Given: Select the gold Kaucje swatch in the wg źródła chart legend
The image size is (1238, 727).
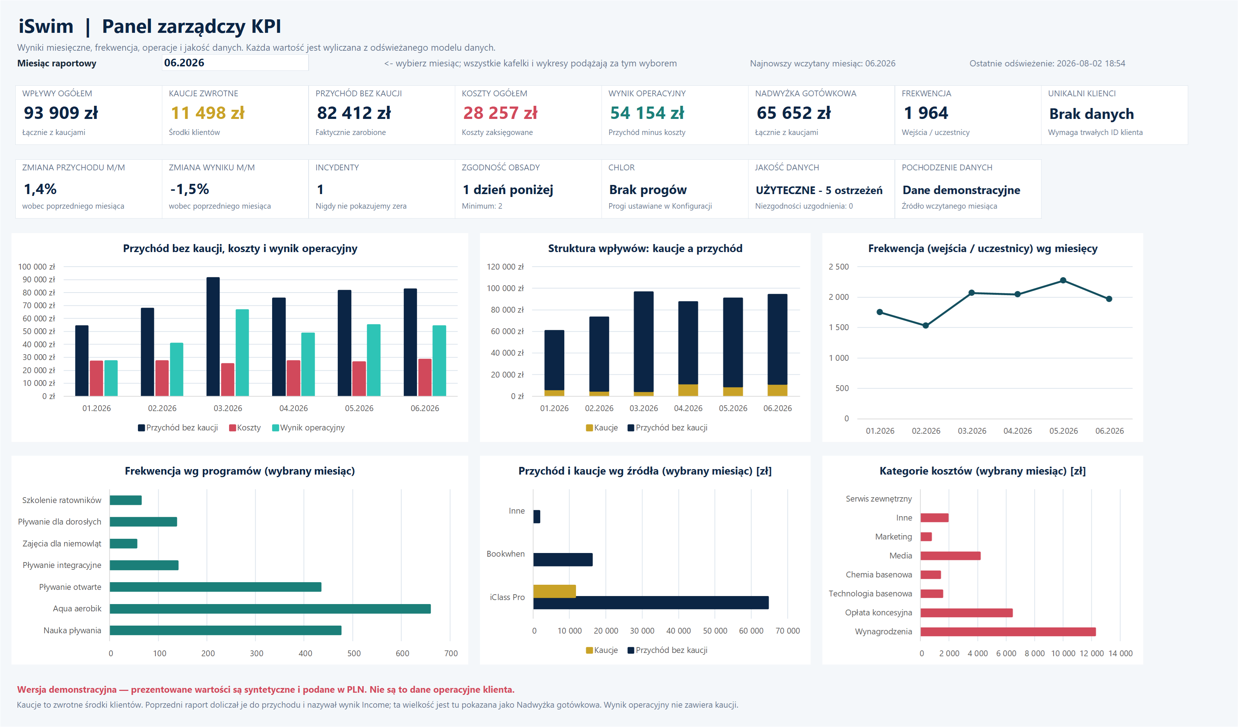Looking at the screenshot, I should coord(589,650).
